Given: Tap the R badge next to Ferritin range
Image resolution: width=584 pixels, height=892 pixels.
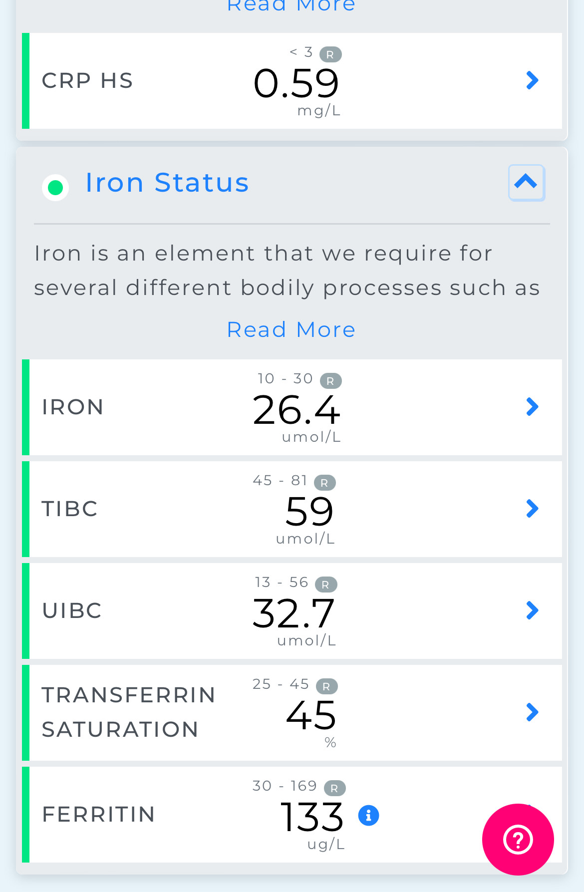Looking at the screenshot, I should (334, 788).
